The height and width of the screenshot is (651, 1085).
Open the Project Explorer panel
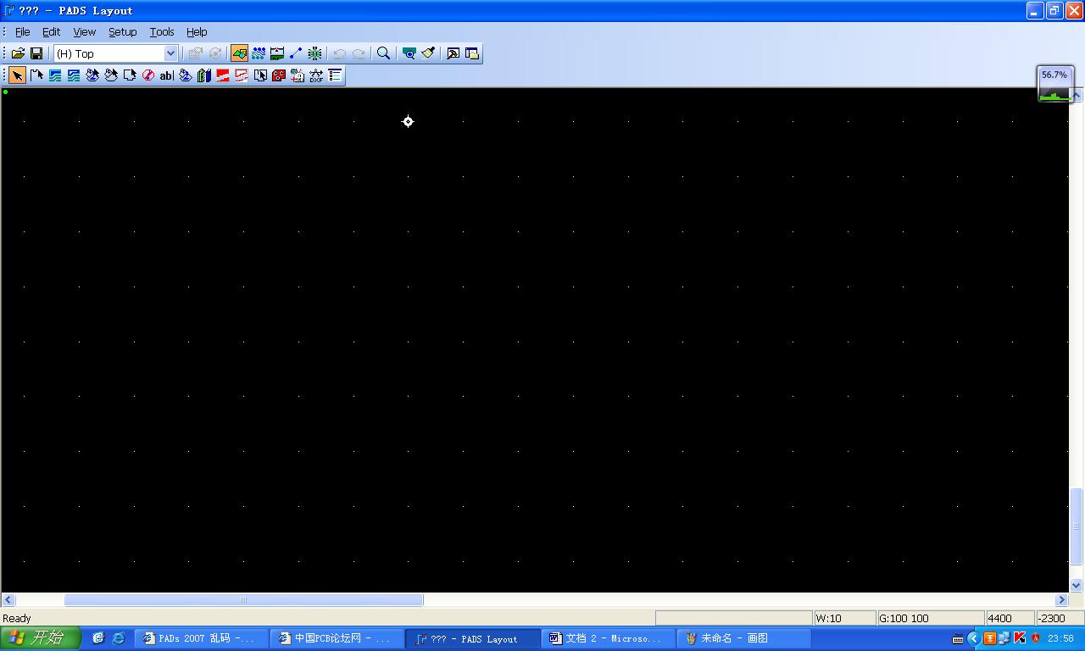(472, 53)
